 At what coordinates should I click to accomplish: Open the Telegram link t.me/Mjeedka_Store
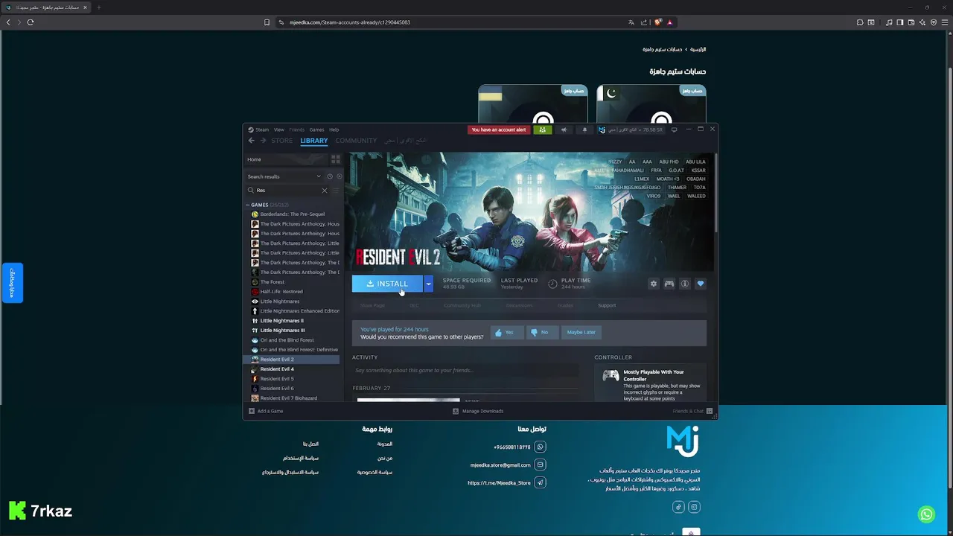tap(499, 482)
